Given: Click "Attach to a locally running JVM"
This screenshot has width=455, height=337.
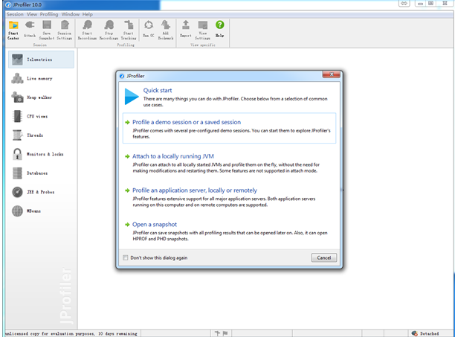Looking at the screenshot, I should tap(173, 156).
